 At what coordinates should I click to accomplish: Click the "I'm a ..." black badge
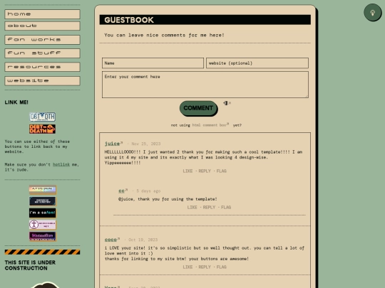43,213
